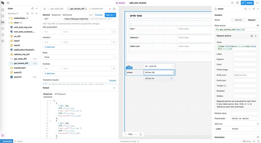Viewport: 261px width, 143px height.
Task: Open the production environment selector
Action: click(6, 141)
